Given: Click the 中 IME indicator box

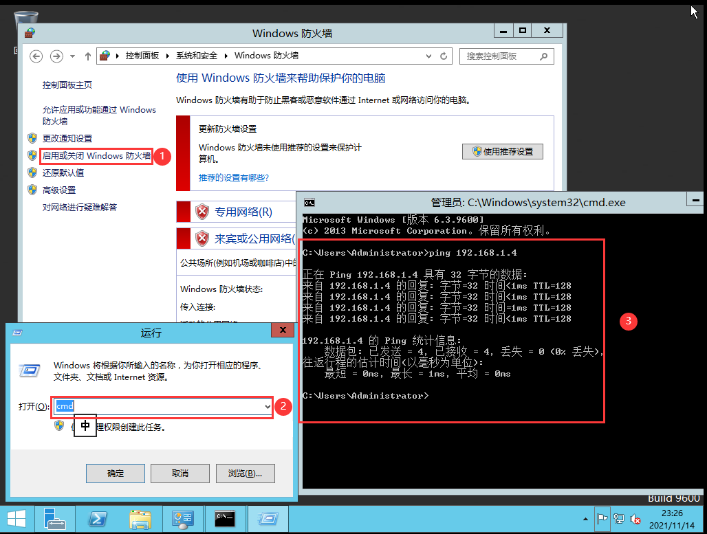Looking at the screenshot, I should [85, 425].
